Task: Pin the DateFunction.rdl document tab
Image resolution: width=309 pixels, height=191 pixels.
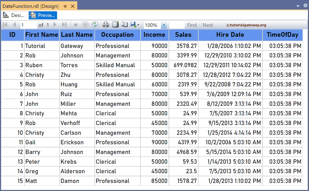Action: pyautogui.click(x=64, y=5)
